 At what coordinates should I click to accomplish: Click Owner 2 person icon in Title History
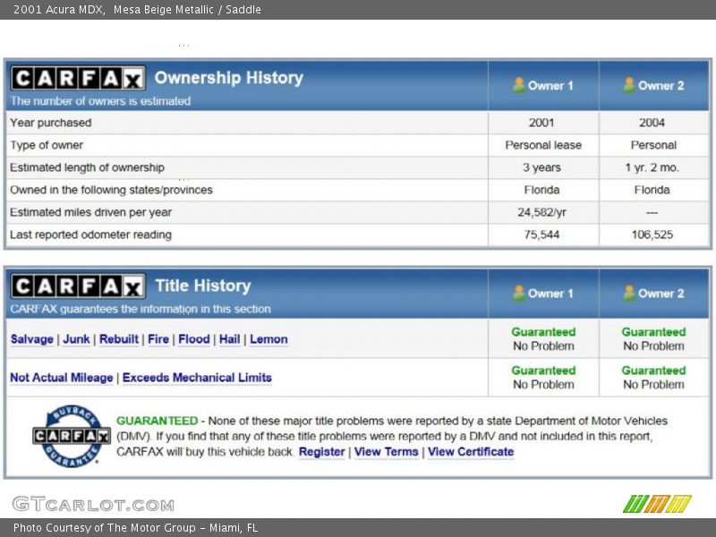click(x=629, y=293)
